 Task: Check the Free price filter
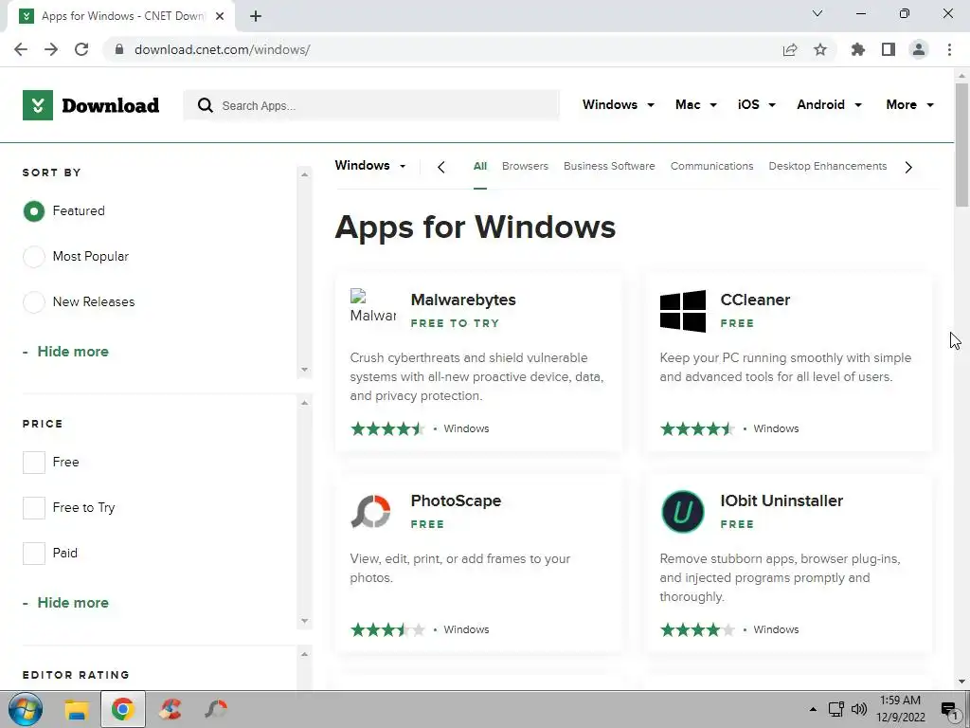click(x=34, y=463)
